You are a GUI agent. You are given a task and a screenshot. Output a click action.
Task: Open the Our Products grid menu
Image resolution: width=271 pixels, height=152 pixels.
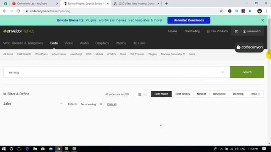click(x=217, y=31)
